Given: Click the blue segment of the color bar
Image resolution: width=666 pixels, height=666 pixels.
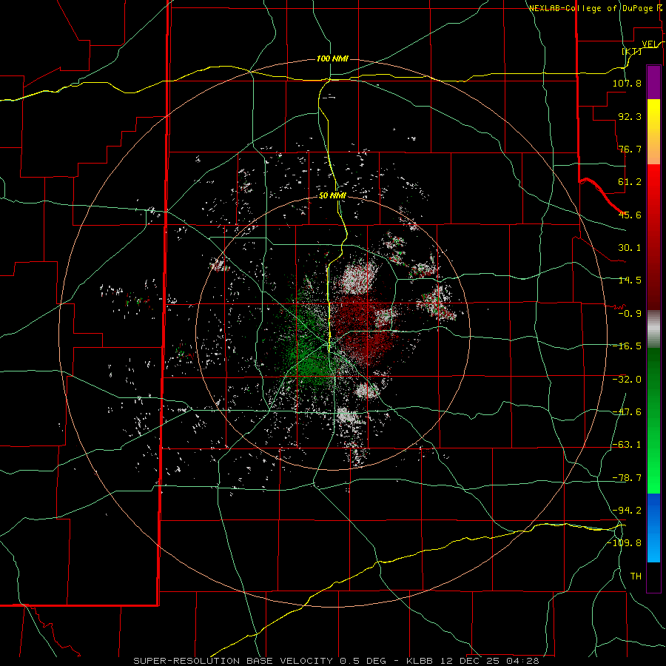Looking at the screenshot, I should coord(653,528).
